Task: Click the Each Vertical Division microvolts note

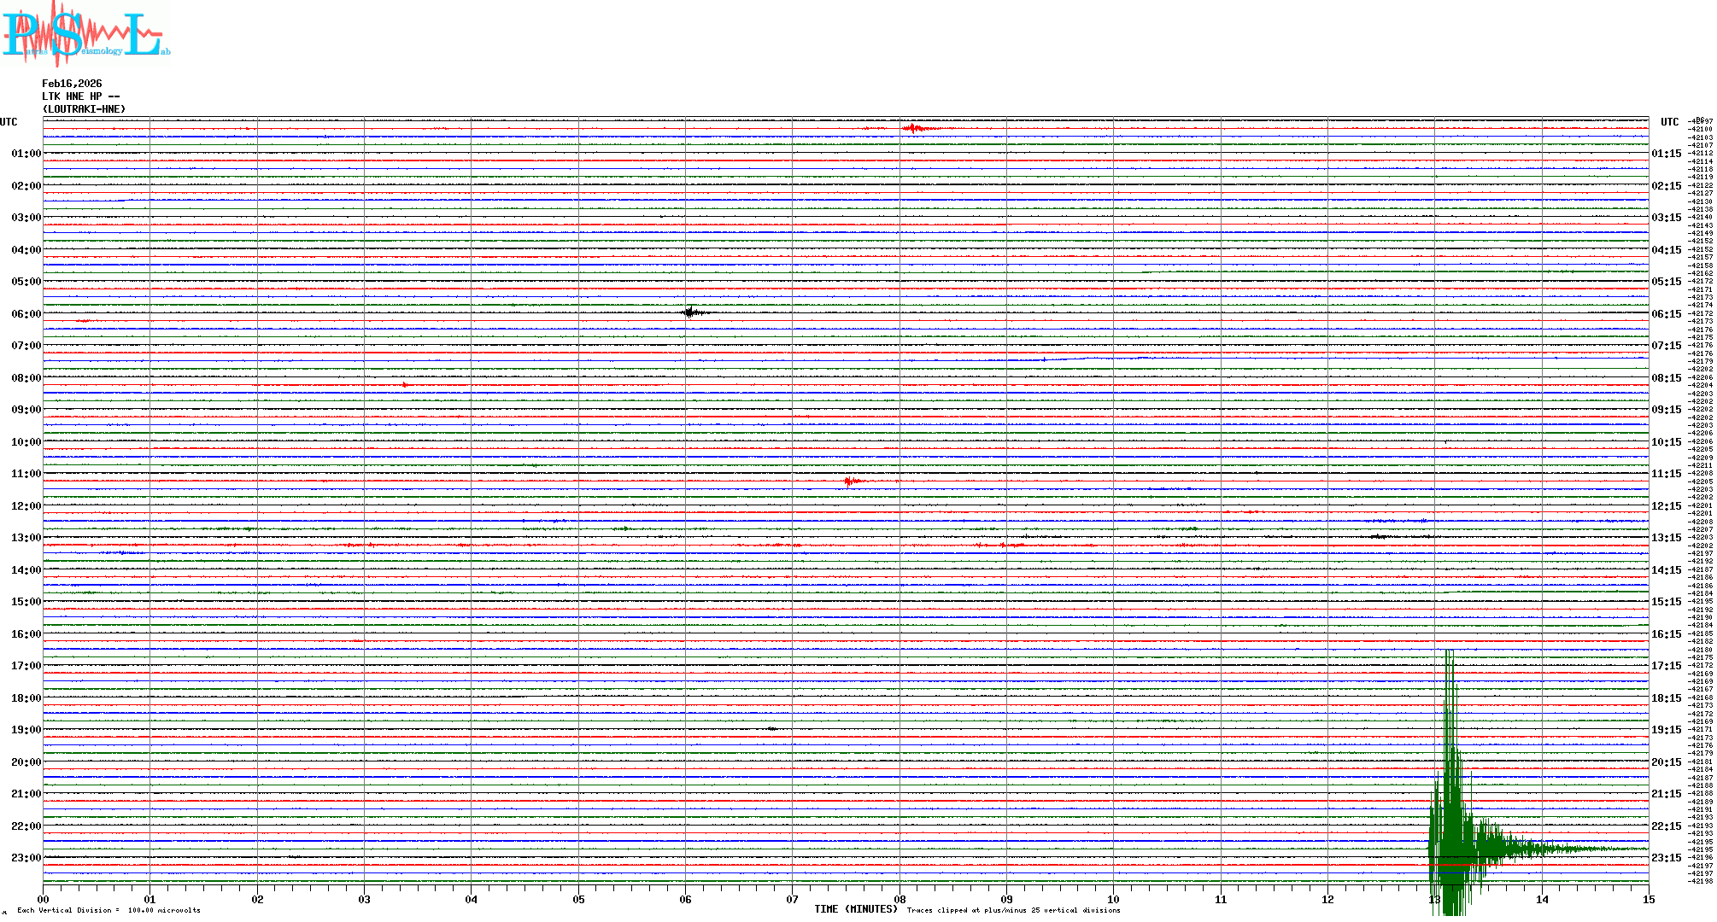Action: [108, 910]
